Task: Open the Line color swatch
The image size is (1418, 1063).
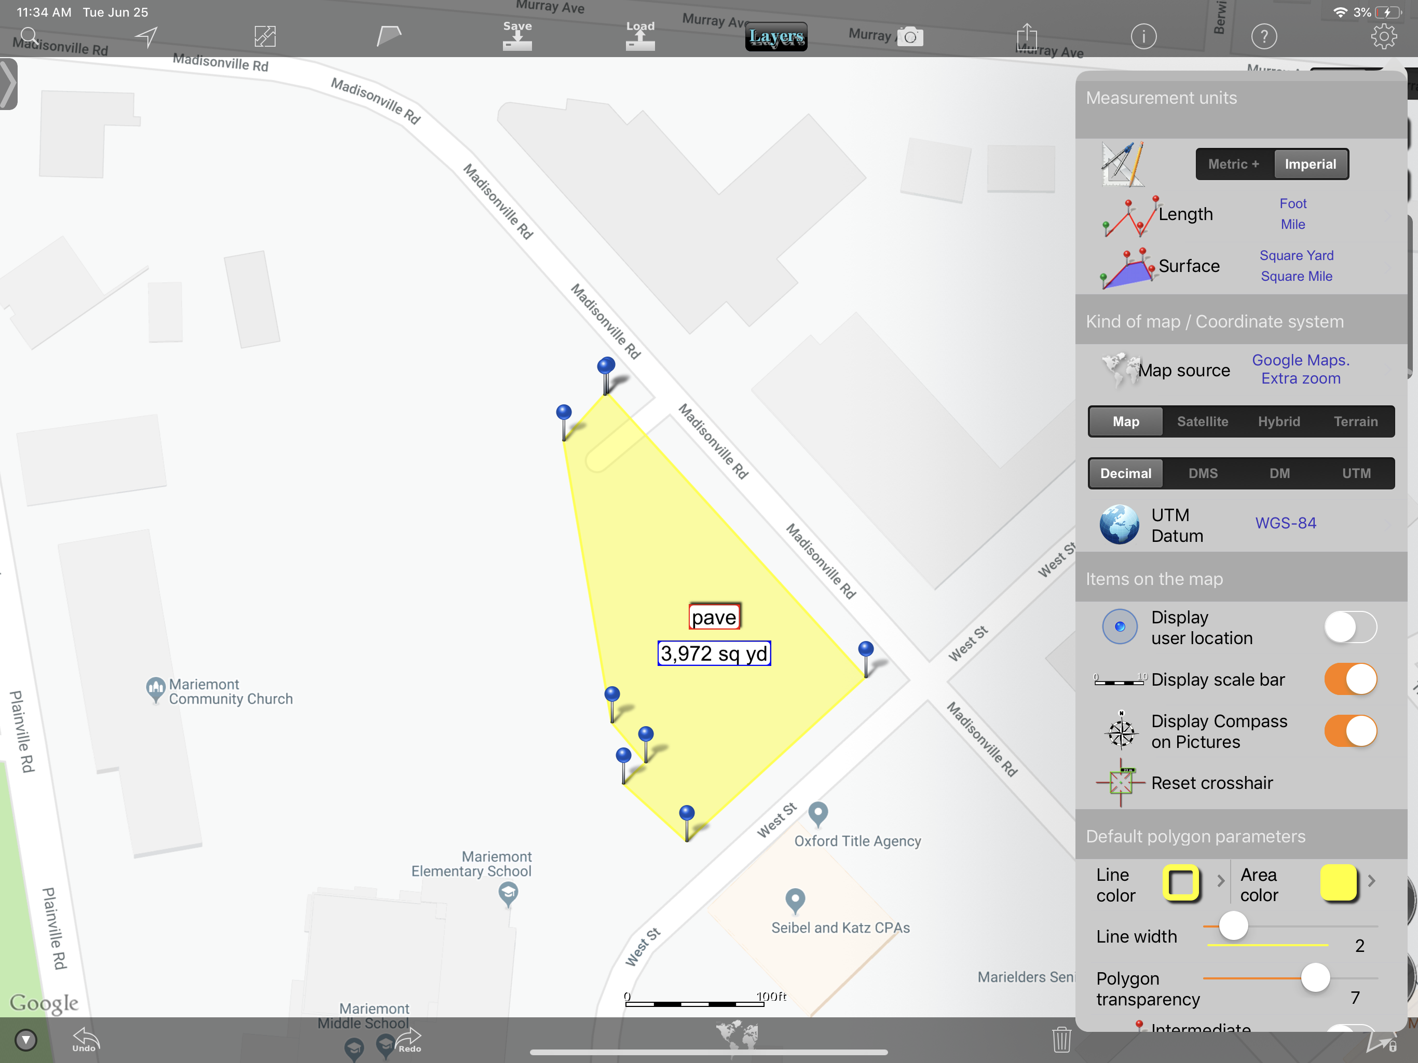Action: coord(1181,884)
